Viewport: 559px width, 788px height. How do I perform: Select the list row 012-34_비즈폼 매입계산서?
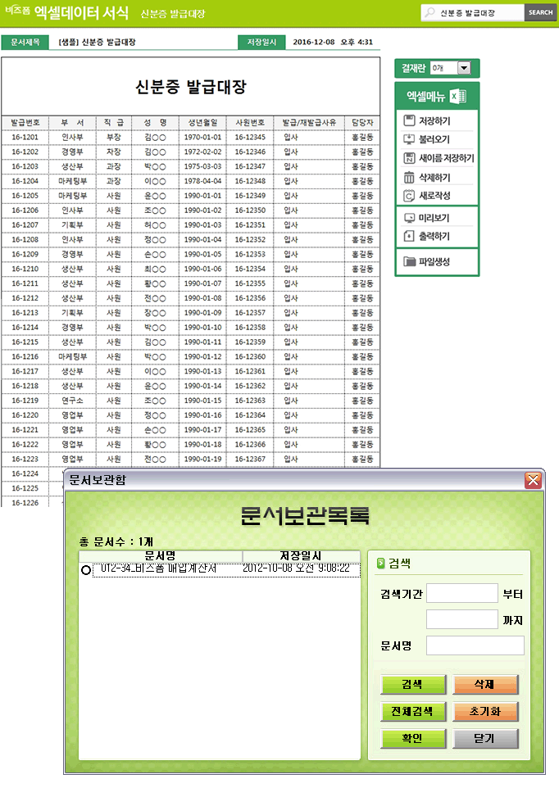(226, 569)
